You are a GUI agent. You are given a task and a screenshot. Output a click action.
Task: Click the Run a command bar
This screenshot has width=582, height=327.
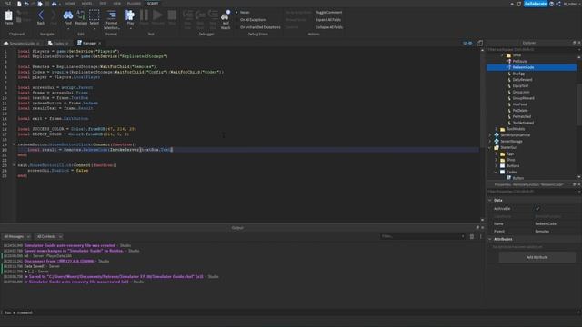click(289, 312)
